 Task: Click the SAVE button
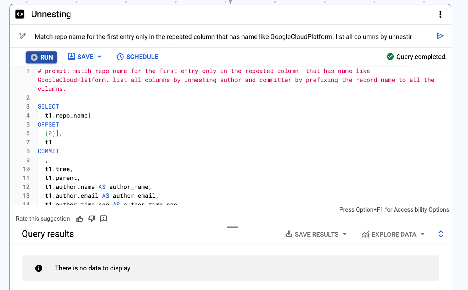(x=81, y=57)
